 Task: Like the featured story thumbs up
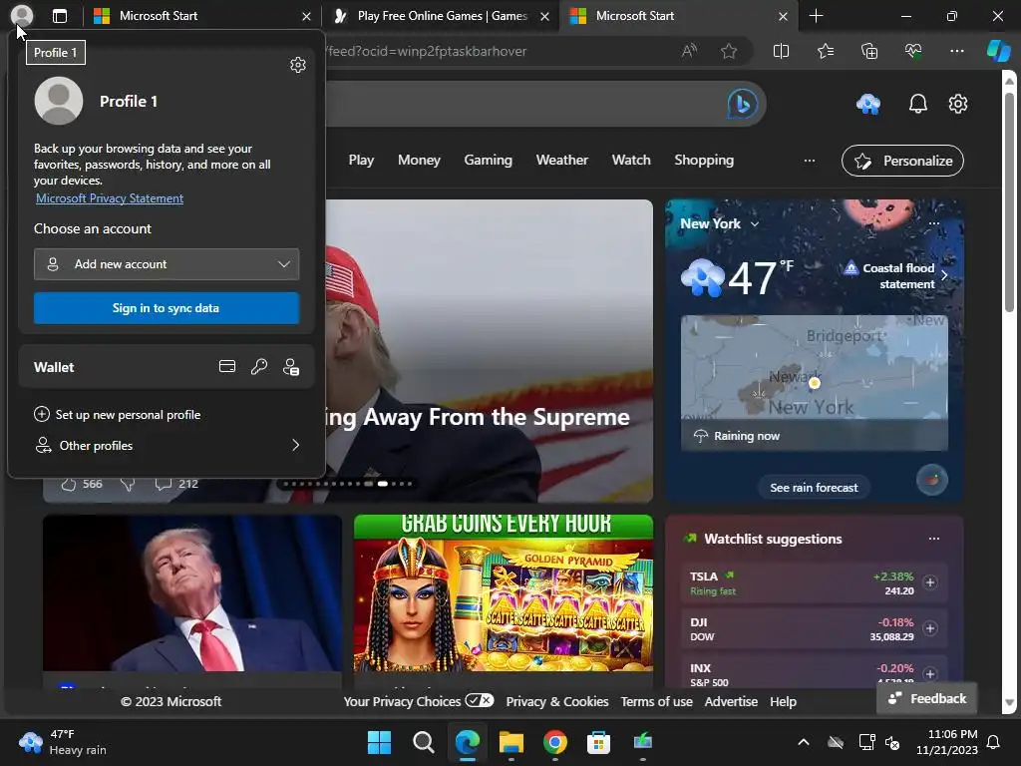point(69,484)
